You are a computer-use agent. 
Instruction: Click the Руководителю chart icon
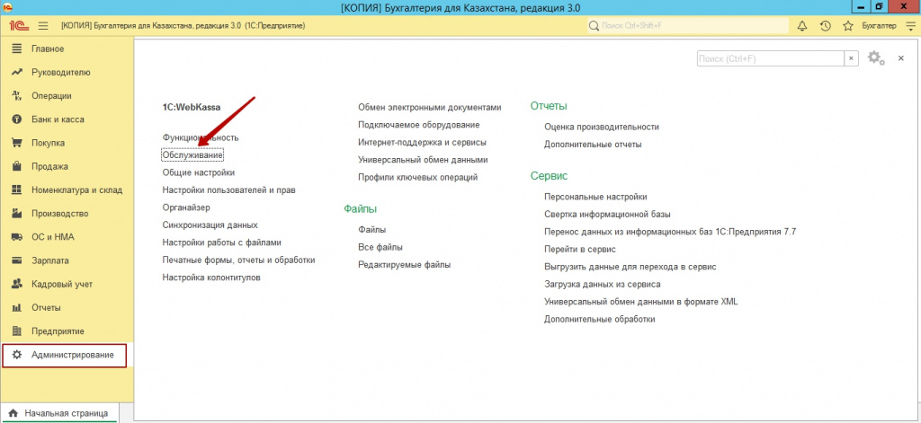tap(17, 72)
